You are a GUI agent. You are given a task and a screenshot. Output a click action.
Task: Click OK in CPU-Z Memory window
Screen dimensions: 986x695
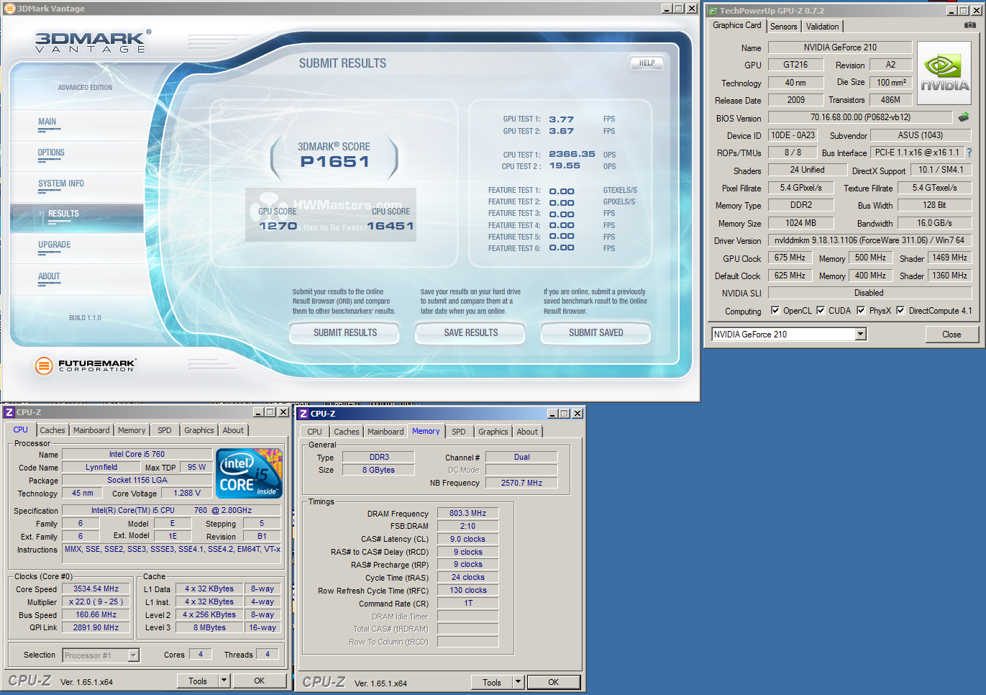pyautogui.click(x=553, y=682)
